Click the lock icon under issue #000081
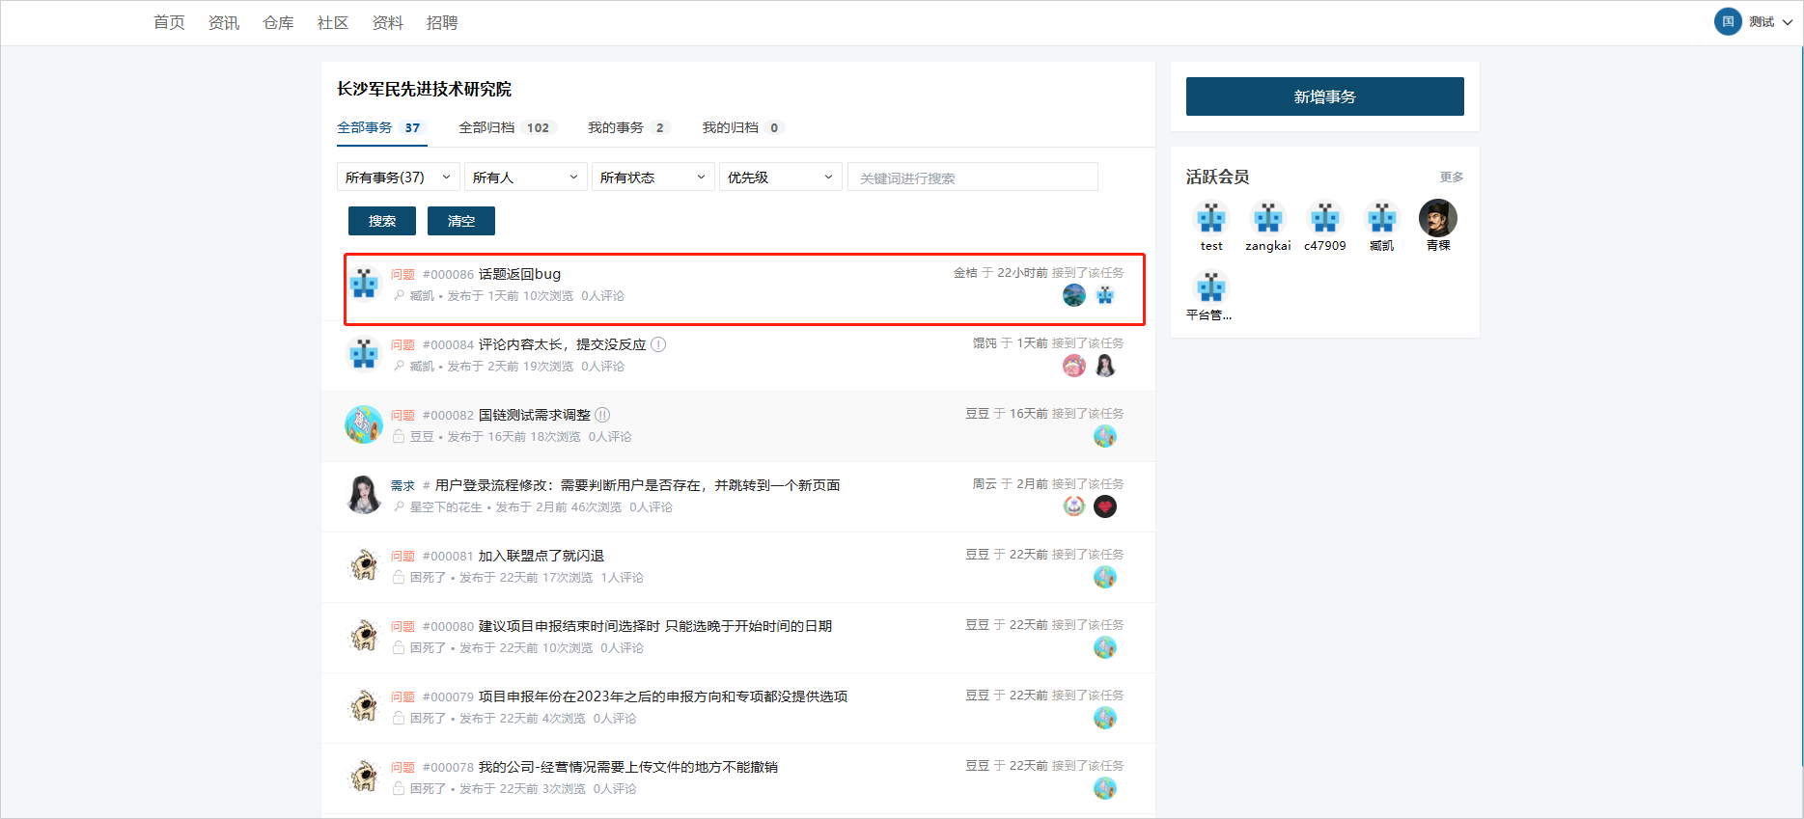 pos(399,578)
